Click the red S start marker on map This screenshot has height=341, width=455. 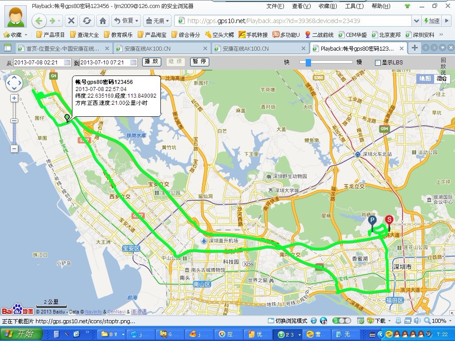click(389, 221)
